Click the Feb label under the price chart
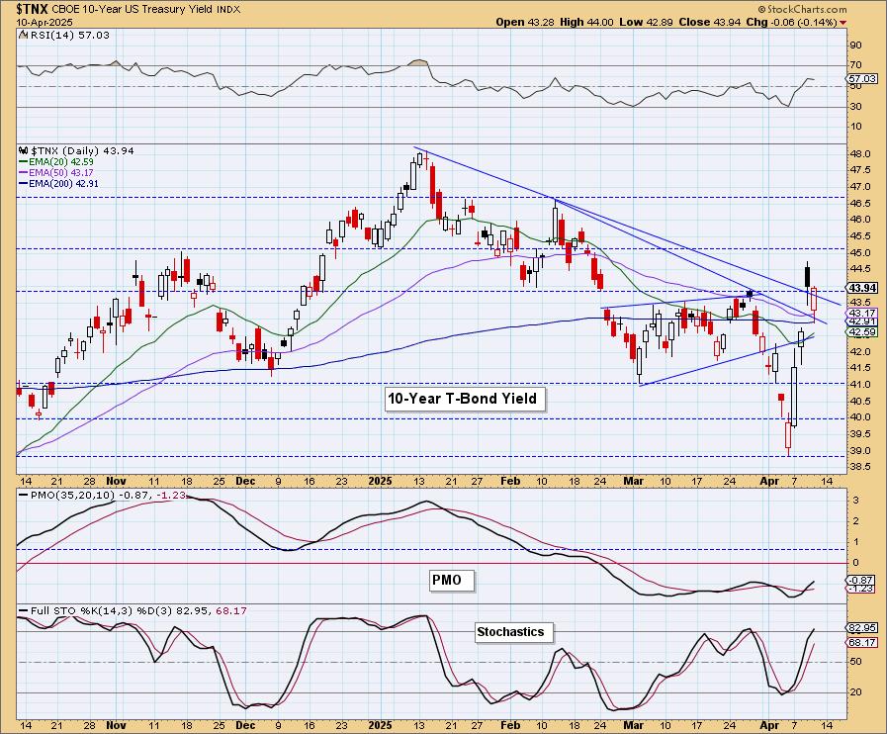887x734 pixels. click(510, 481)
